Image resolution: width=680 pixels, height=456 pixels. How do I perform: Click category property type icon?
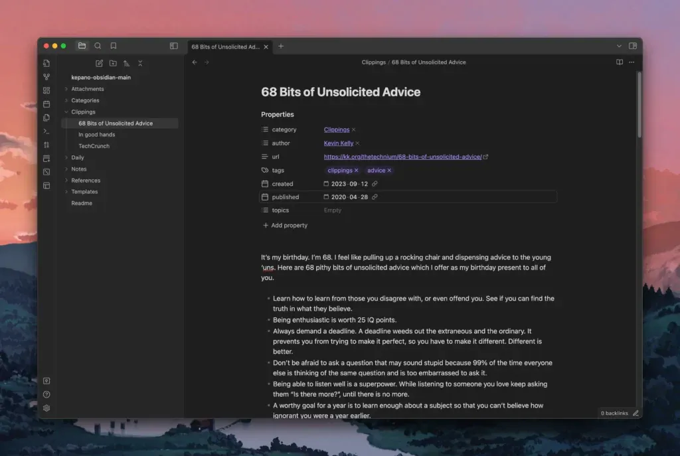[x=265, y=129]
